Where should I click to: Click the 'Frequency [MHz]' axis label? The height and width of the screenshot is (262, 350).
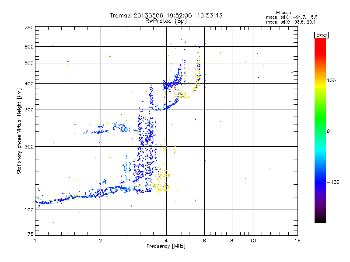(166, 246)
